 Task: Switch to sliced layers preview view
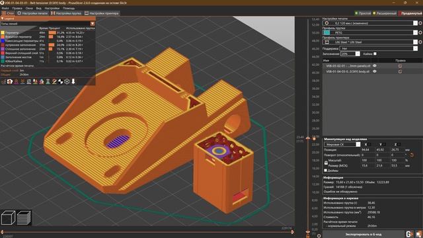point(24,218)
